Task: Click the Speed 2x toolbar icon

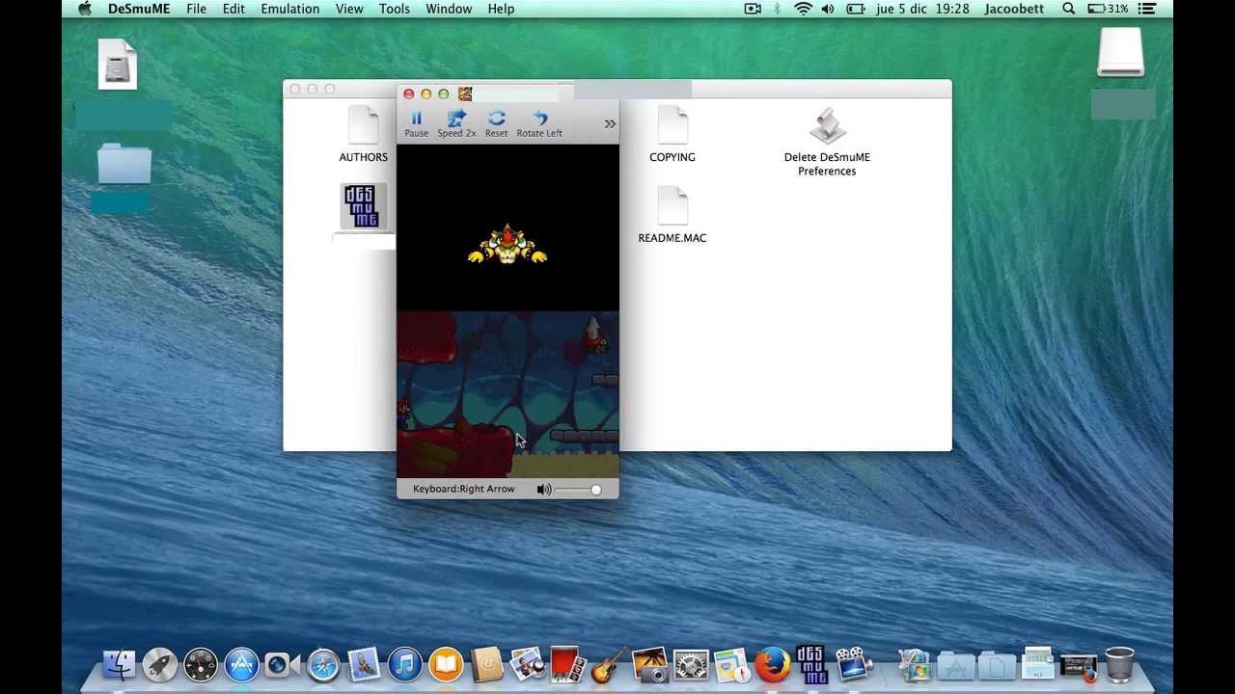Action: [x=456, y=122]
